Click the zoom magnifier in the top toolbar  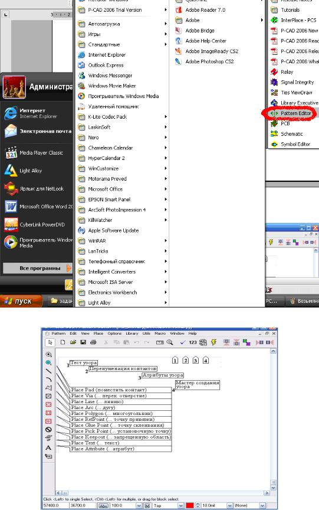point(170,342)
